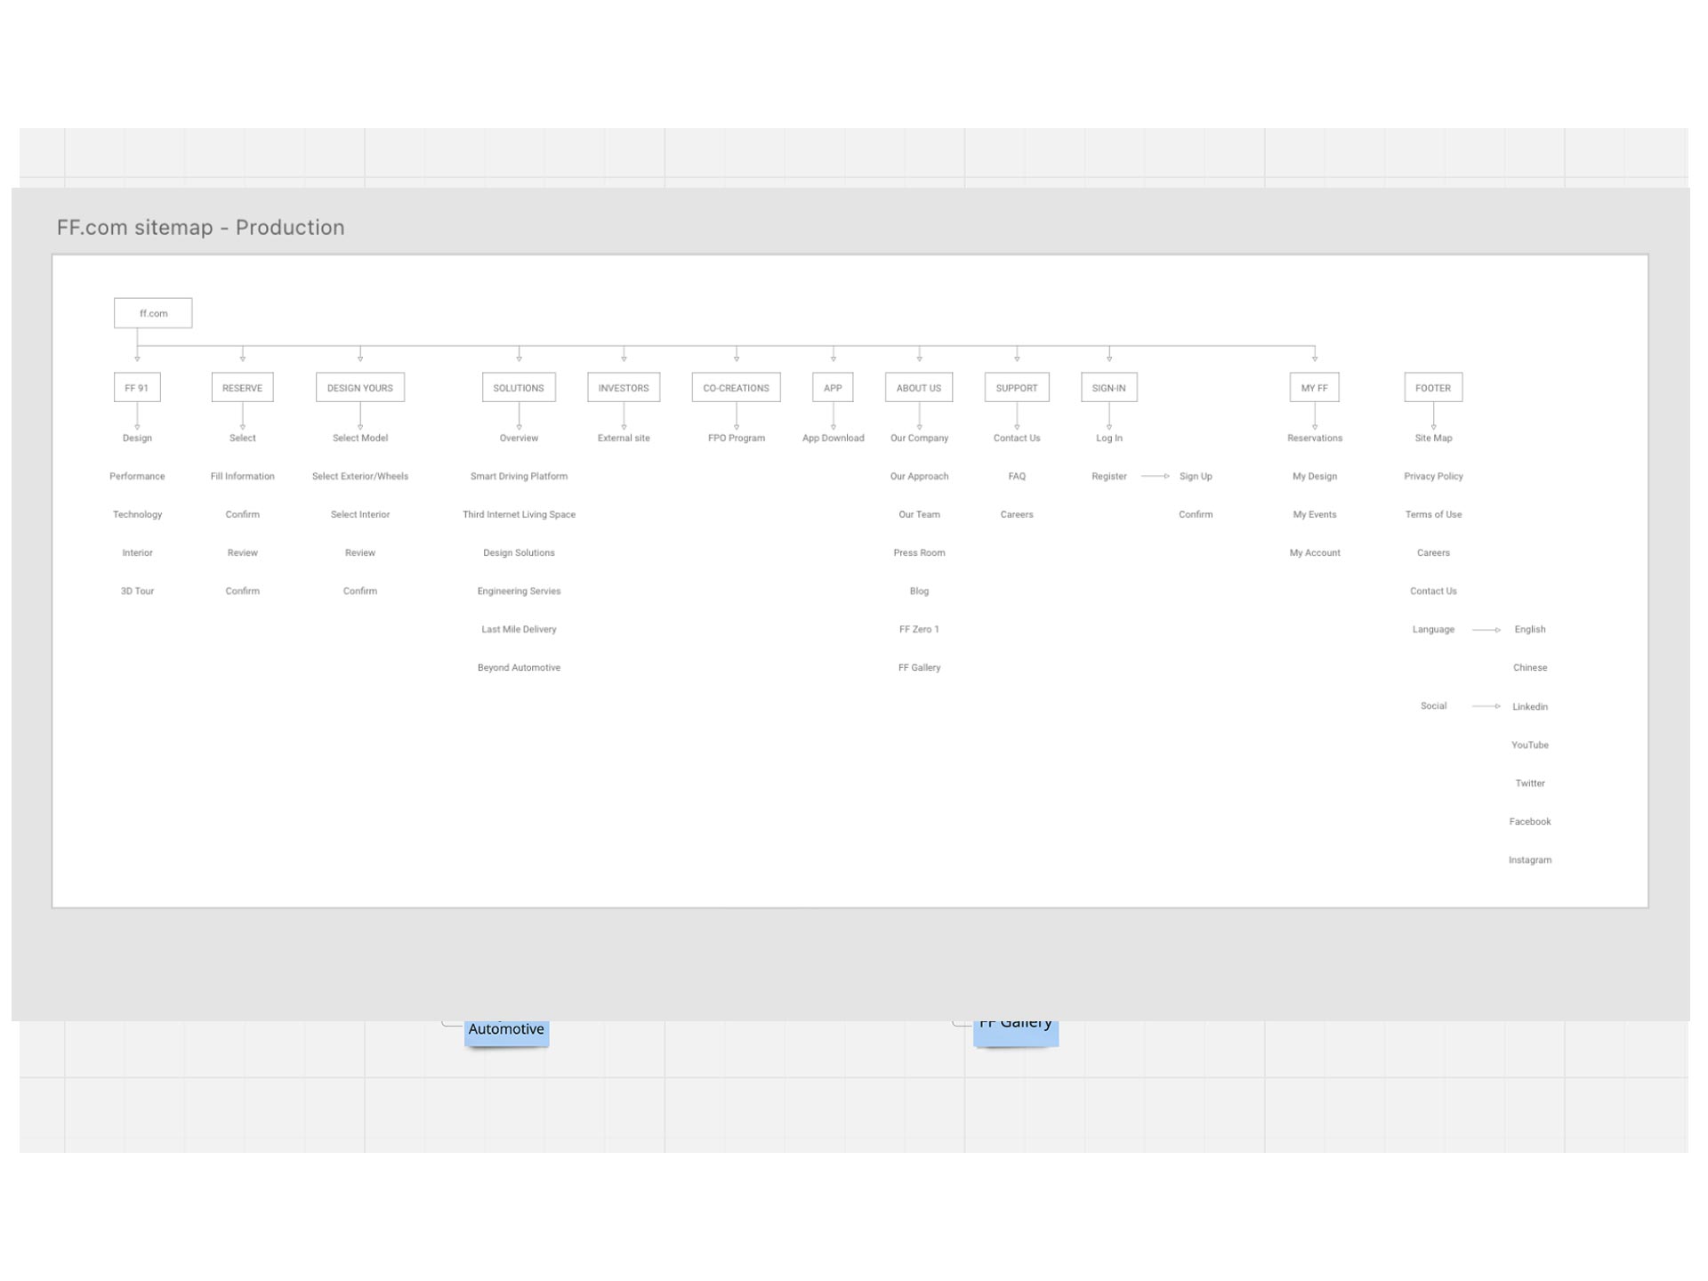1708x1281 pixels.
Task: Click the 'FF.com sitemap - Production' frame title
Action: [201, 228]
